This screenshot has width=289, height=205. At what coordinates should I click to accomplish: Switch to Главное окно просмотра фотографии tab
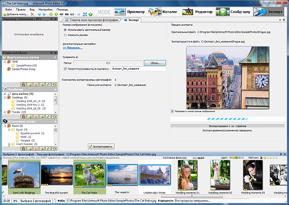pos(91,20)
